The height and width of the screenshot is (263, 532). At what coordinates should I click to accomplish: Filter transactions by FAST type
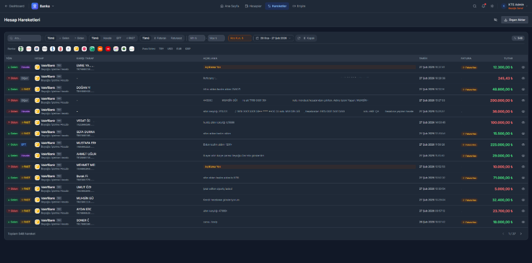pos(130,38)
